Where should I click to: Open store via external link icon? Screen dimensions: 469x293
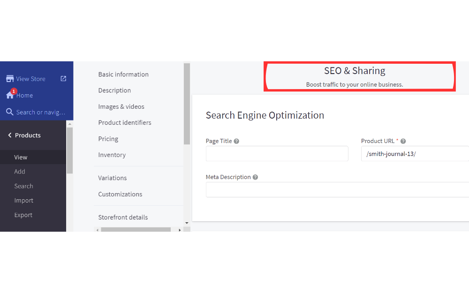tap(63, 79)
